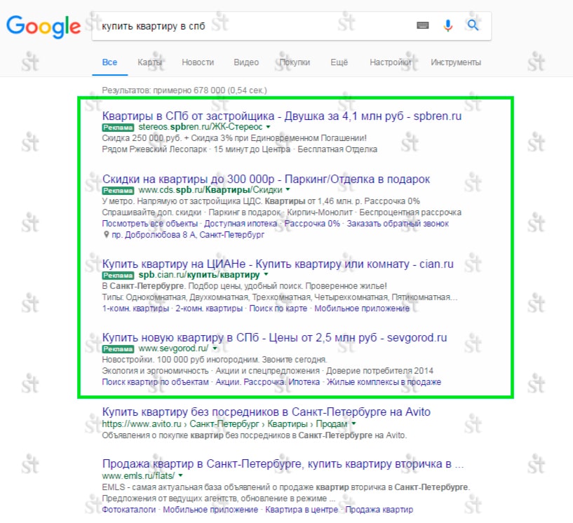Click sitelink Акции. Рассрочка. Ипотека
Viewport: 573px width, 523px height.
pos(267,382)
